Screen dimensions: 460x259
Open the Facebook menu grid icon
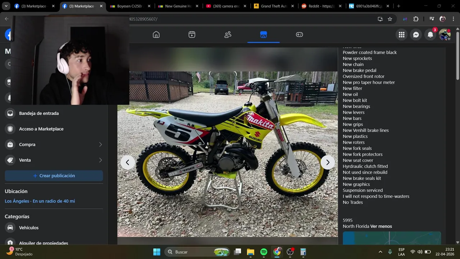[401, 35]
